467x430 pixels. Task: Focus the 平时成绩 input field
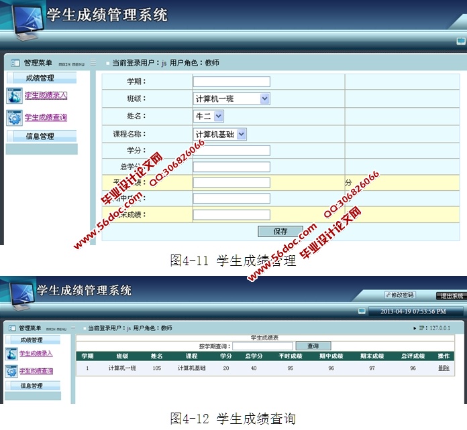(231, 183)
